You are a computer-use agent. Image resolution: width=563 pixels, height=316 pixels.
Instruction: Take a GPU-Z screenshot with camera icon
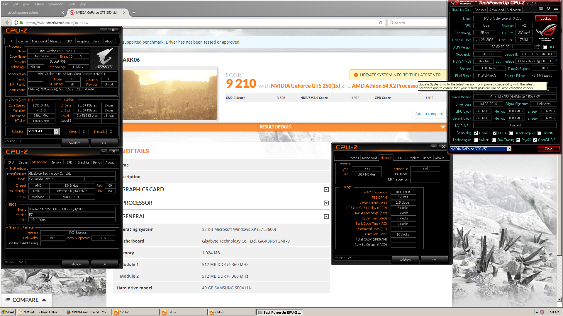coord(541,8)
